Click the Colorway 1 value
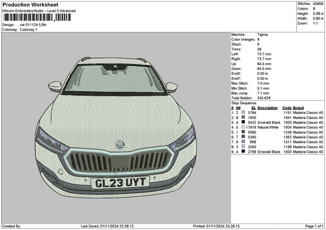Image resolution: width=326 pixels, height=230 pixels. click(x=28, y=30)
